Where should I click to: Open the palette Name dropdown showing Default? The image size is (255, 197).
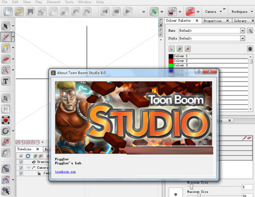[242, 30]
